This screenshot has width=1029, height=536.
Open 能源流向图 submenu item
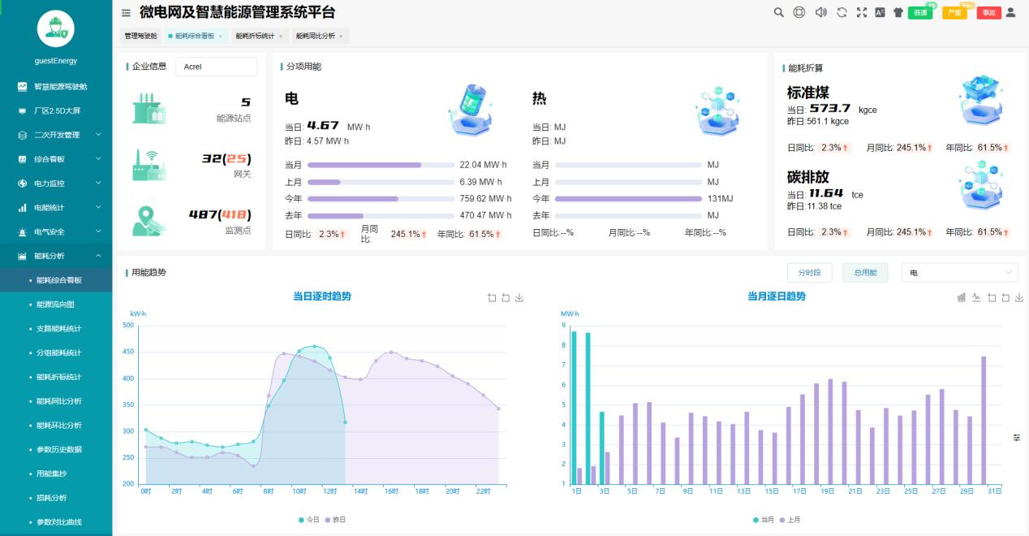56,305
